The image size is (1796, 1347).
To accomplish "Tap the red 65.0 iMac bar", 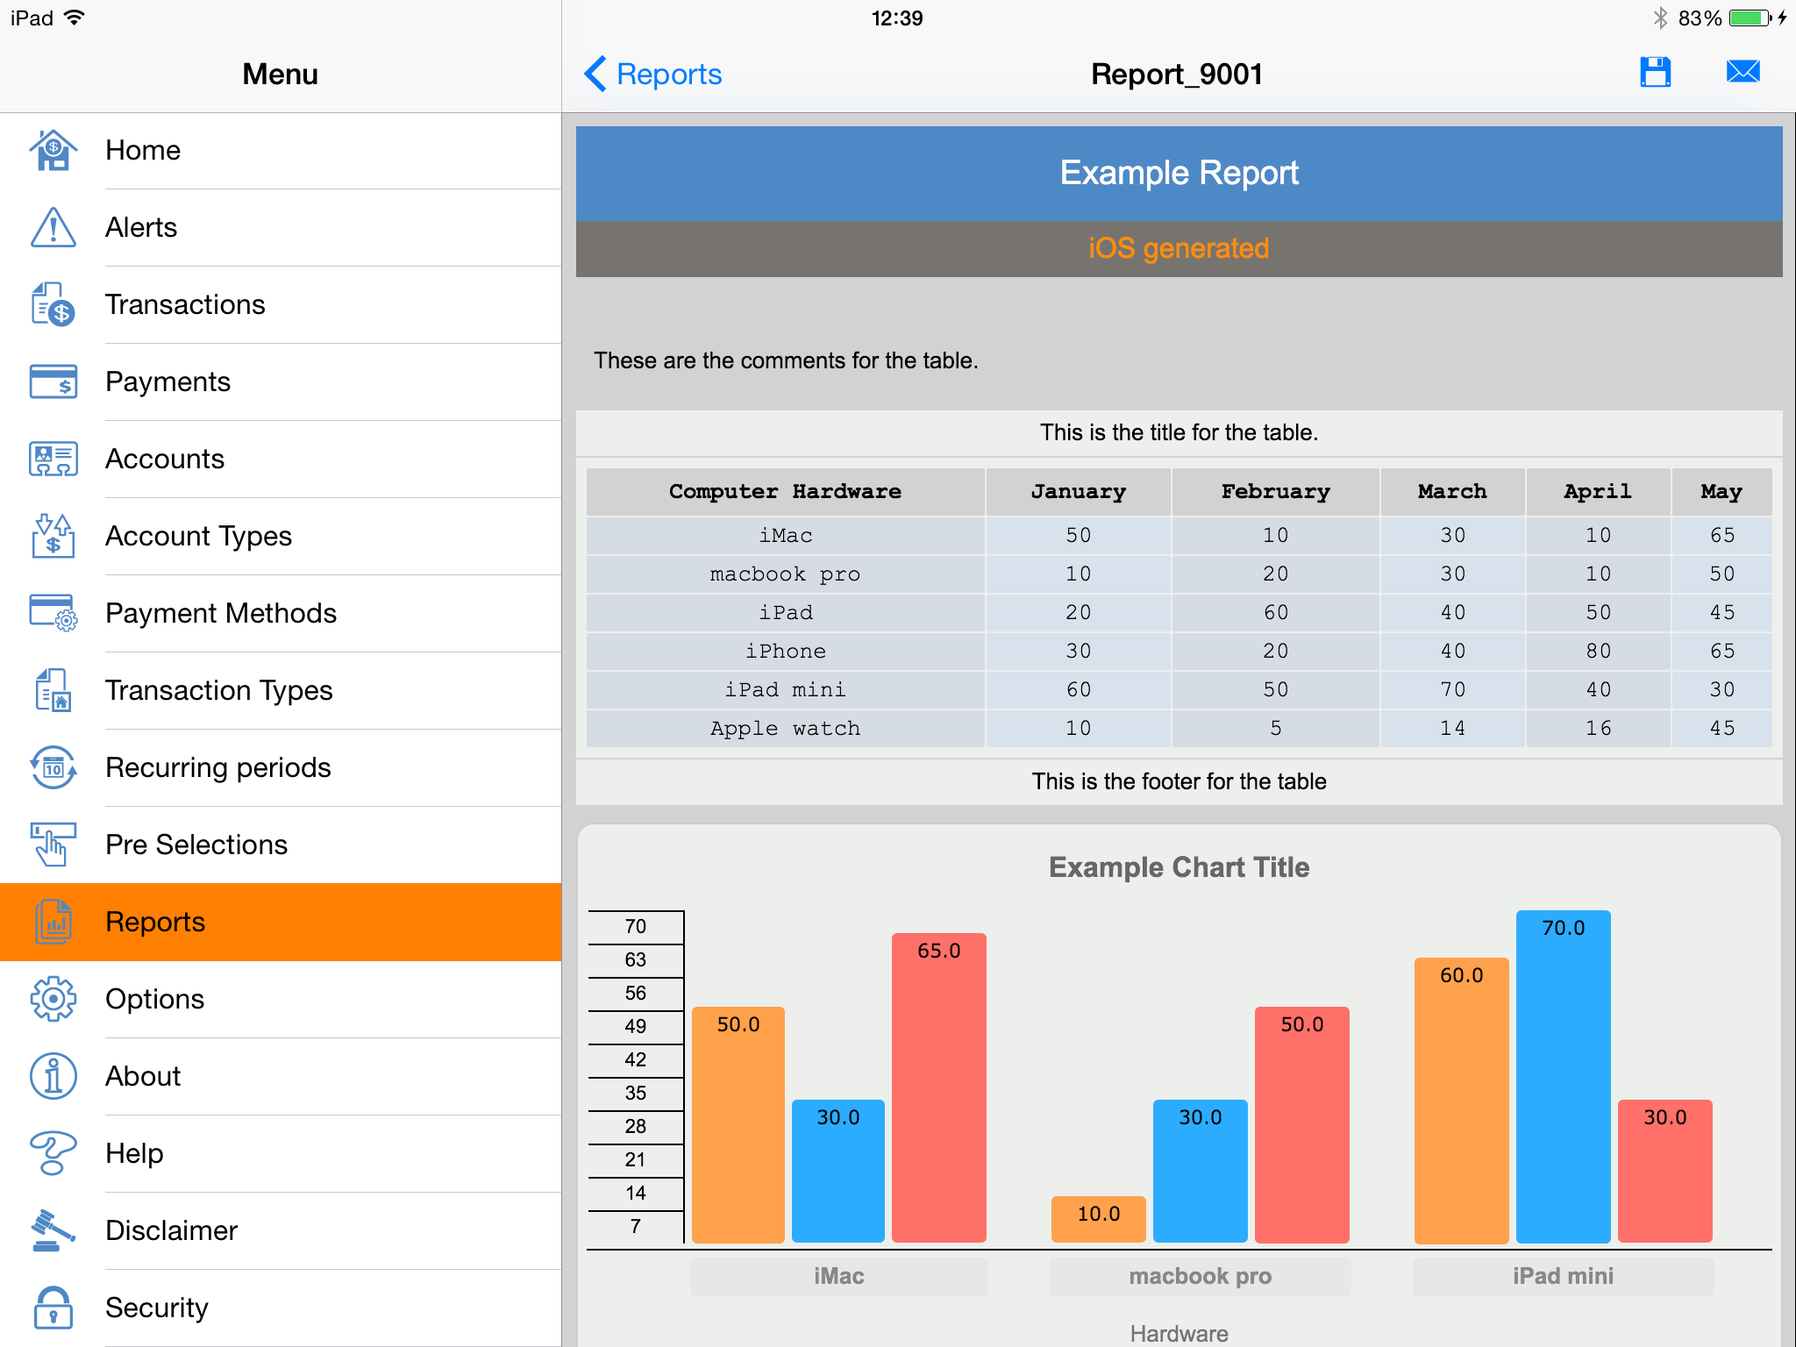I will click(x=938, y=1087).
